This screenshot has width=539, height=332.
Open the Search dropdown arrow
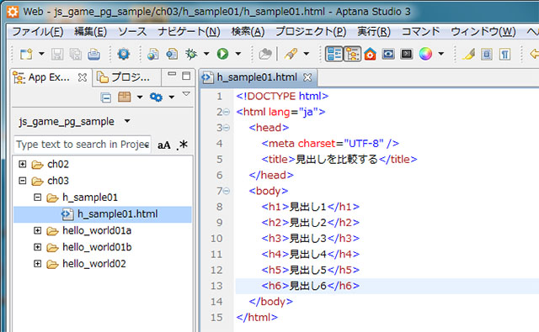307,54
